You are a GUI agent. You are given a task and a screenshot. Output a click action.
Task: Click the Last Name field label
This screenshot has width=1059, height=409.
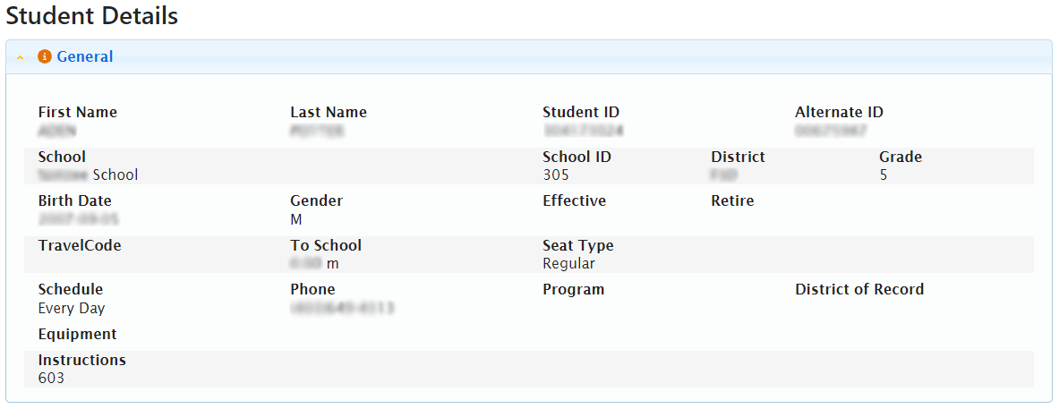point(329,113)
